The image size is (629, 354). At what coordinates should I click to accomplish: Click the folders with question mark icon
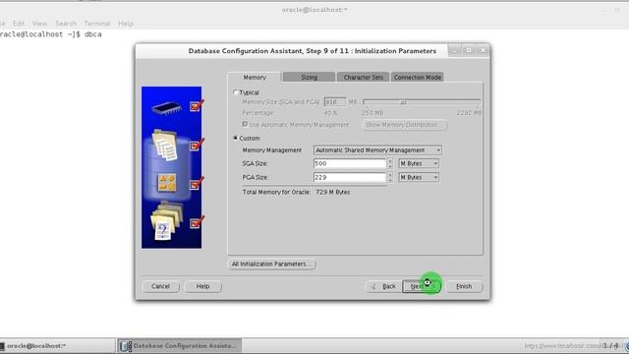166,221
